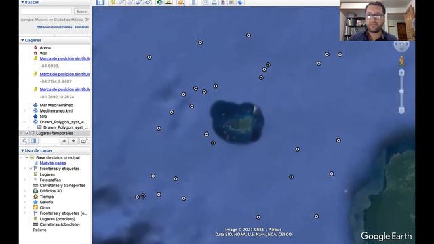Select the Otros layer

[x=45, y=207]
